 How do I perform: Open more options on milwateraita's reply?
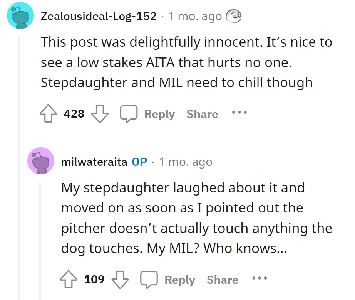[x=260, y=278]
